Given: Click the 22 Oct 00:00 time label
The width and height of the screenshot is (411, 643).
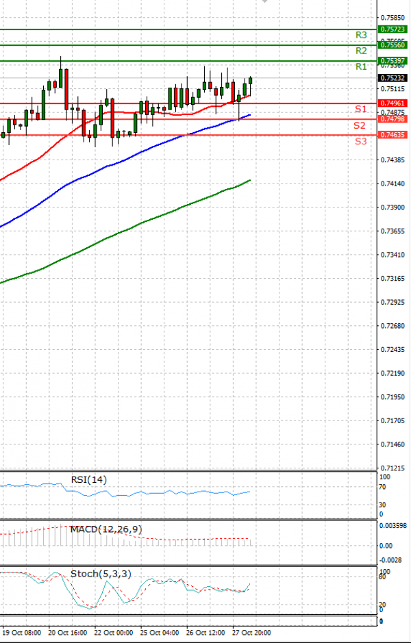Looking at the screenshot, I should (x=114, y=633).
